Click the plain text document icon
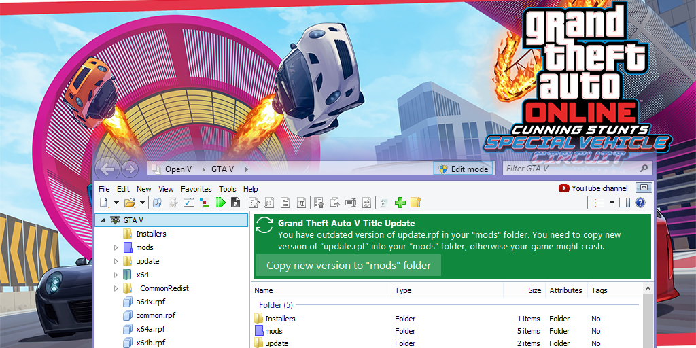Image resolution: width=696 pixels, height=348 pixels. [285, 203]
